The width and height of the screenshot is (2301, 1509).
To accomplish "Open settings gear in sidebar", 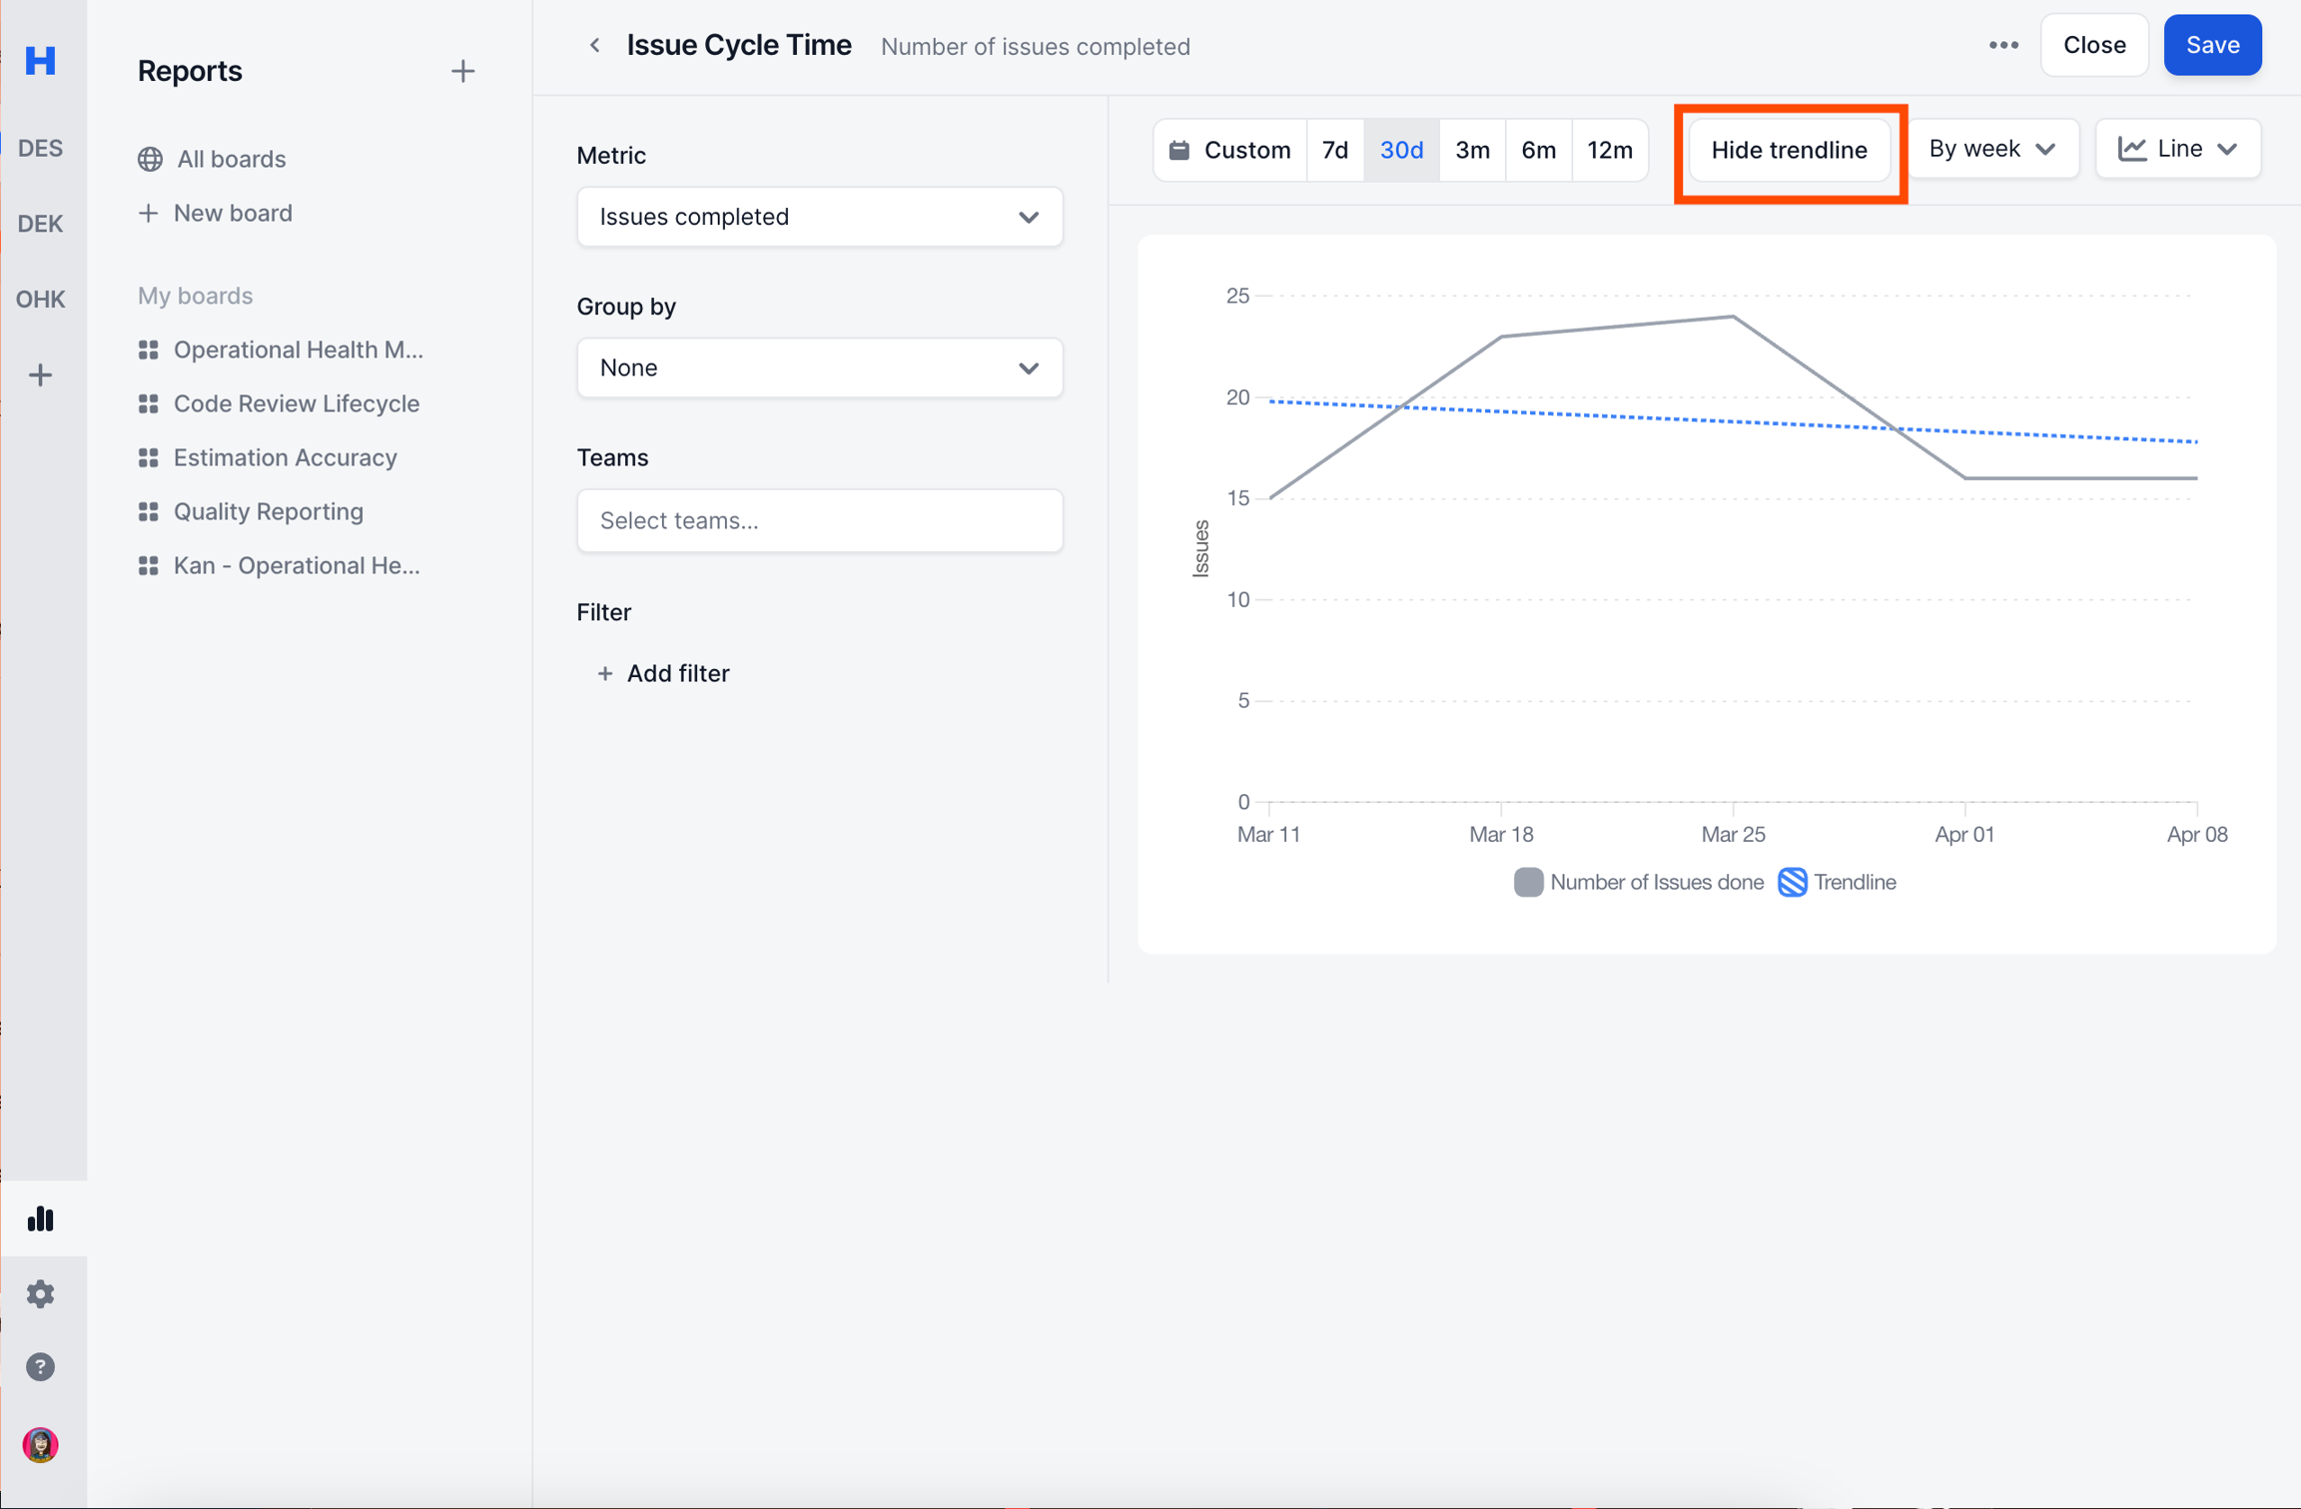I will tap(40, 1294).
